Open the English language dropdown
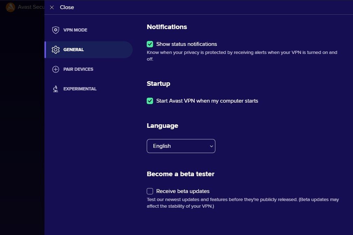The height and width of the screenshot is (235, 353). point(181,146)
